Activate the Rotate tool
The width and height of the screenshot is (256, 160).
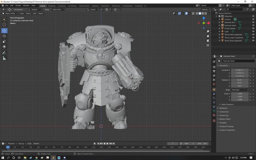(x=4, y=36)
